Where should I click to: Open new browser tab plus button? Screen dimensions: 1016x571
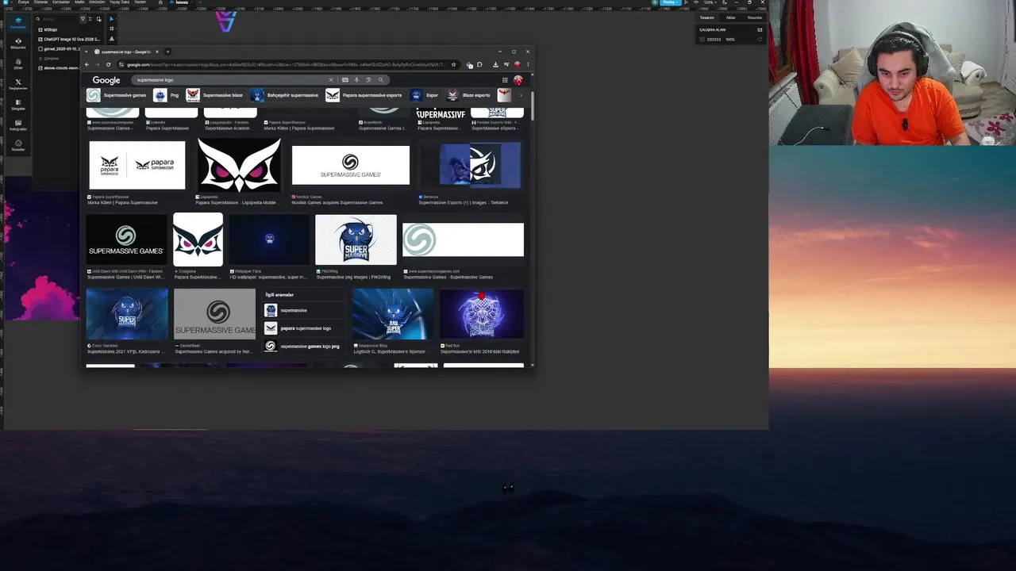coord(167,52)
